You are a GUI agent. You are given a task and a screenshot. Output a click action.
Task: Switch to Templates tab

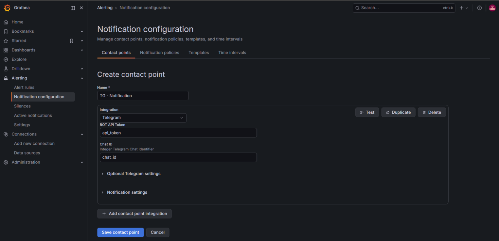click(x=199, y=53)
